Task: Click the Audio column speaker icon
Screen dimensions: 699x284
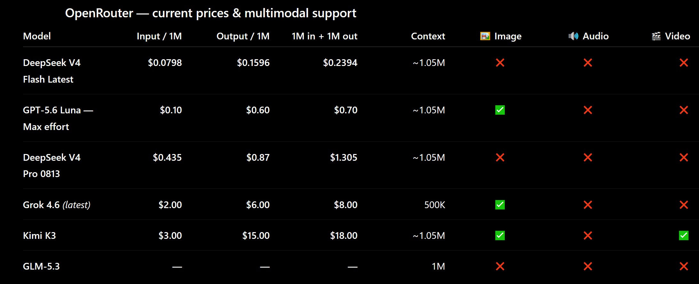Action: [x=573, y=36]
